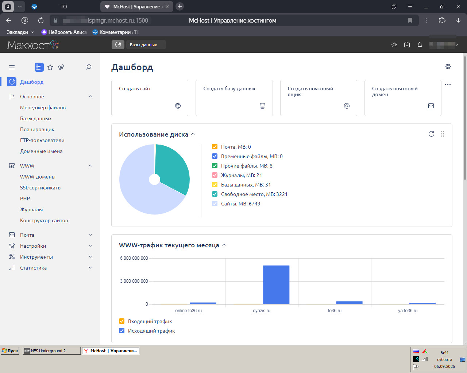The image size is (467, 373).
Task: Open SSL-сертификаты in sidebar
Action: (x=41, y=188)
